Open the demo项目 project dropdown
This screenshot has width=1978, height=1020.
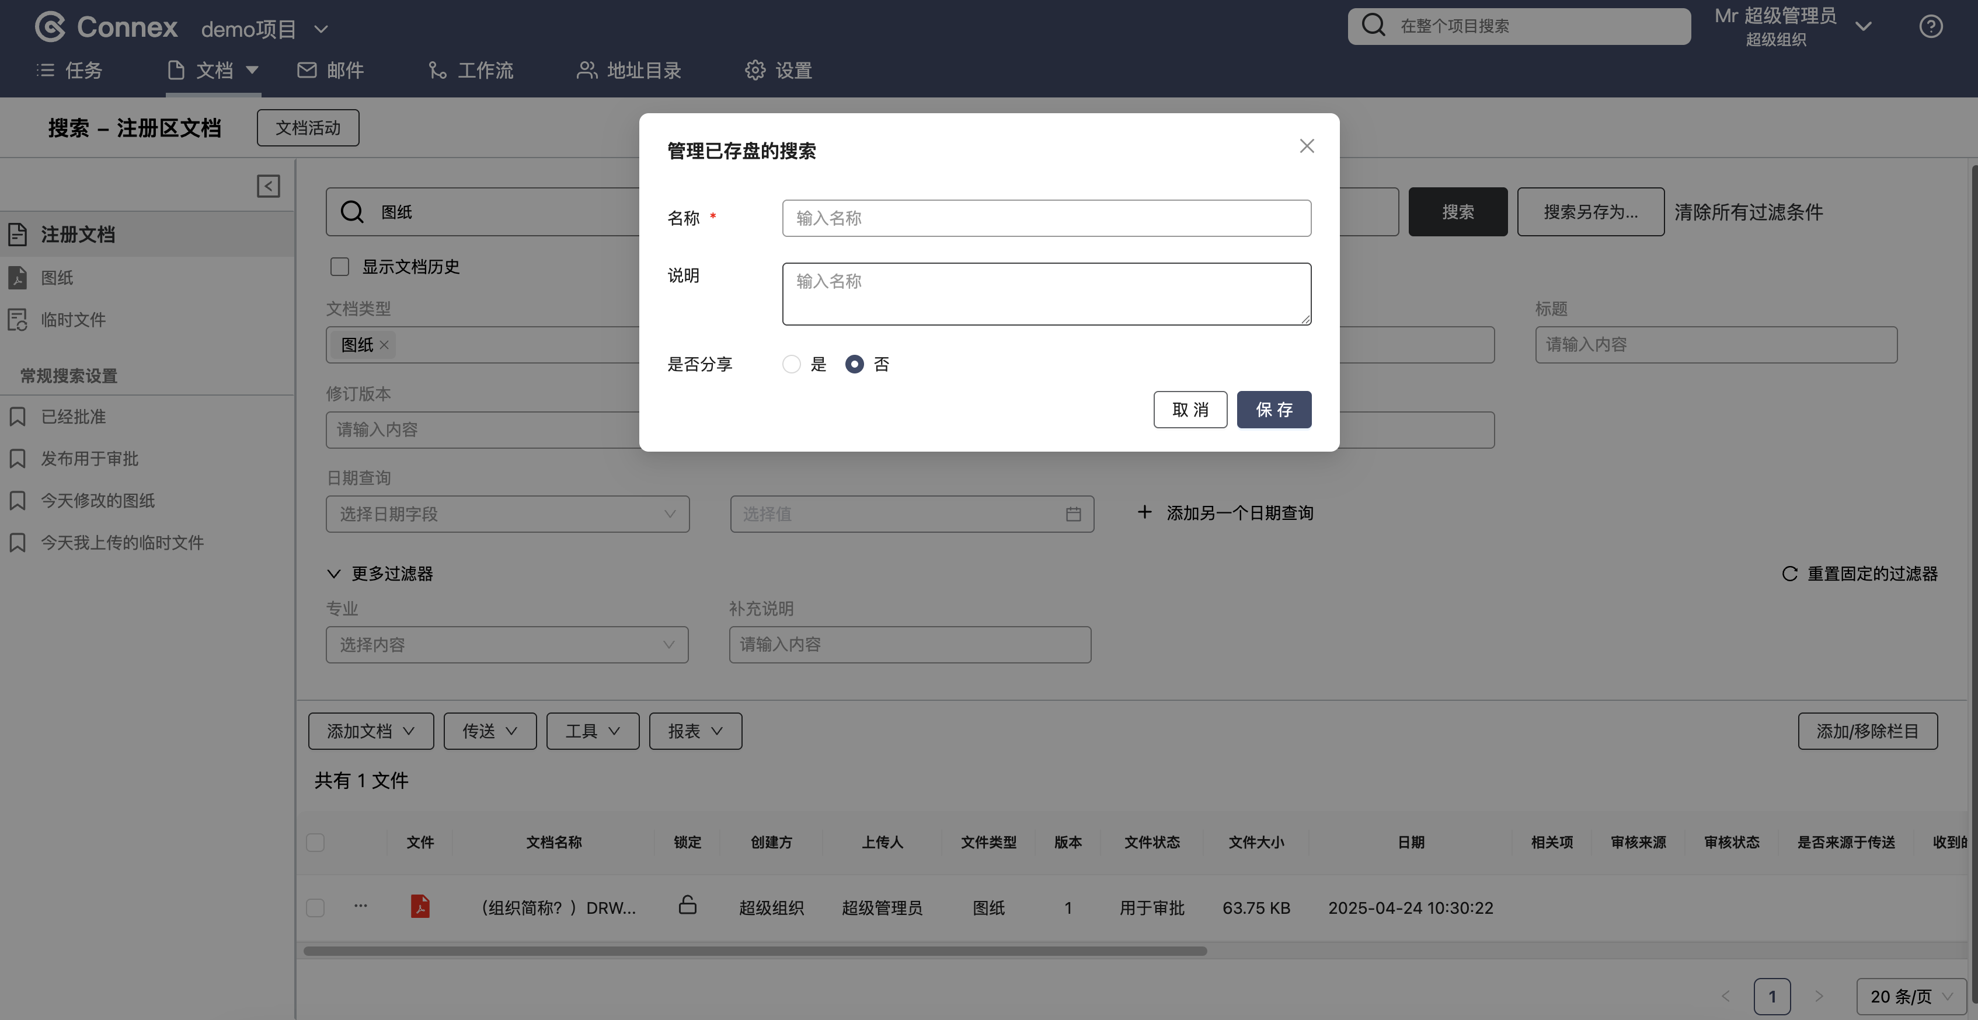265,29
